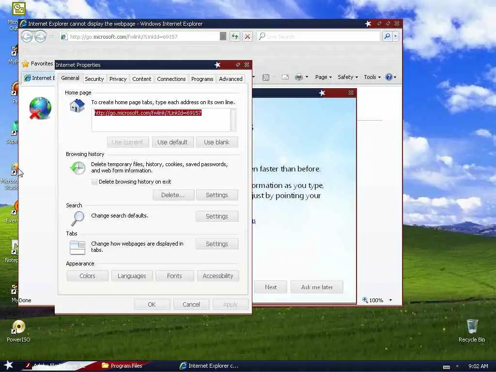Switch to the General tab
Screen dimensions: 496x372
(x=70, y=78)
